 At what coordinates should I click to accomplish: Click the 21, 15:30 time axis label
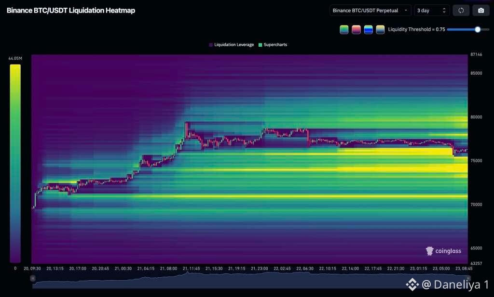click(214, 269)
